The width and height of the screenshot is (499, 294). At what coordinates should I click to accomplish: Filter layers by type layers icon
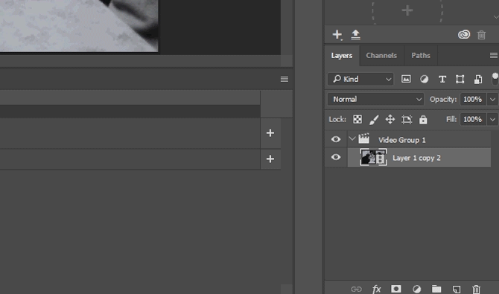tap(442, 79)
